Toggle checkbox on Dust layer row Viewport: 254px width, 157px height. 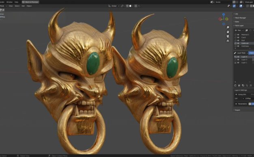pyautogui.click(x=235, y=40)
